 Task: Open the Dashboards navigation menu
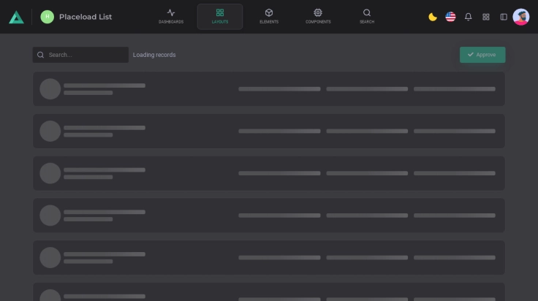(x=171, y=16)
